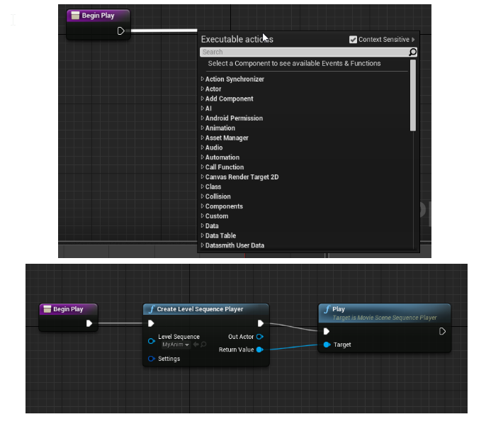
Task: Click the Out Actor output pin
Action: click(260, 337)
